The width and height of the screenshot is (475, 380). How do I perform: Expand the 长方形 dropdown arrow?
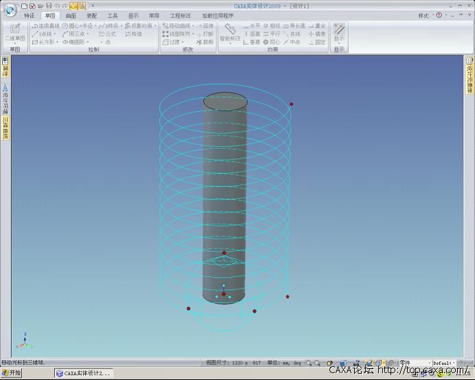coord(57,42)
